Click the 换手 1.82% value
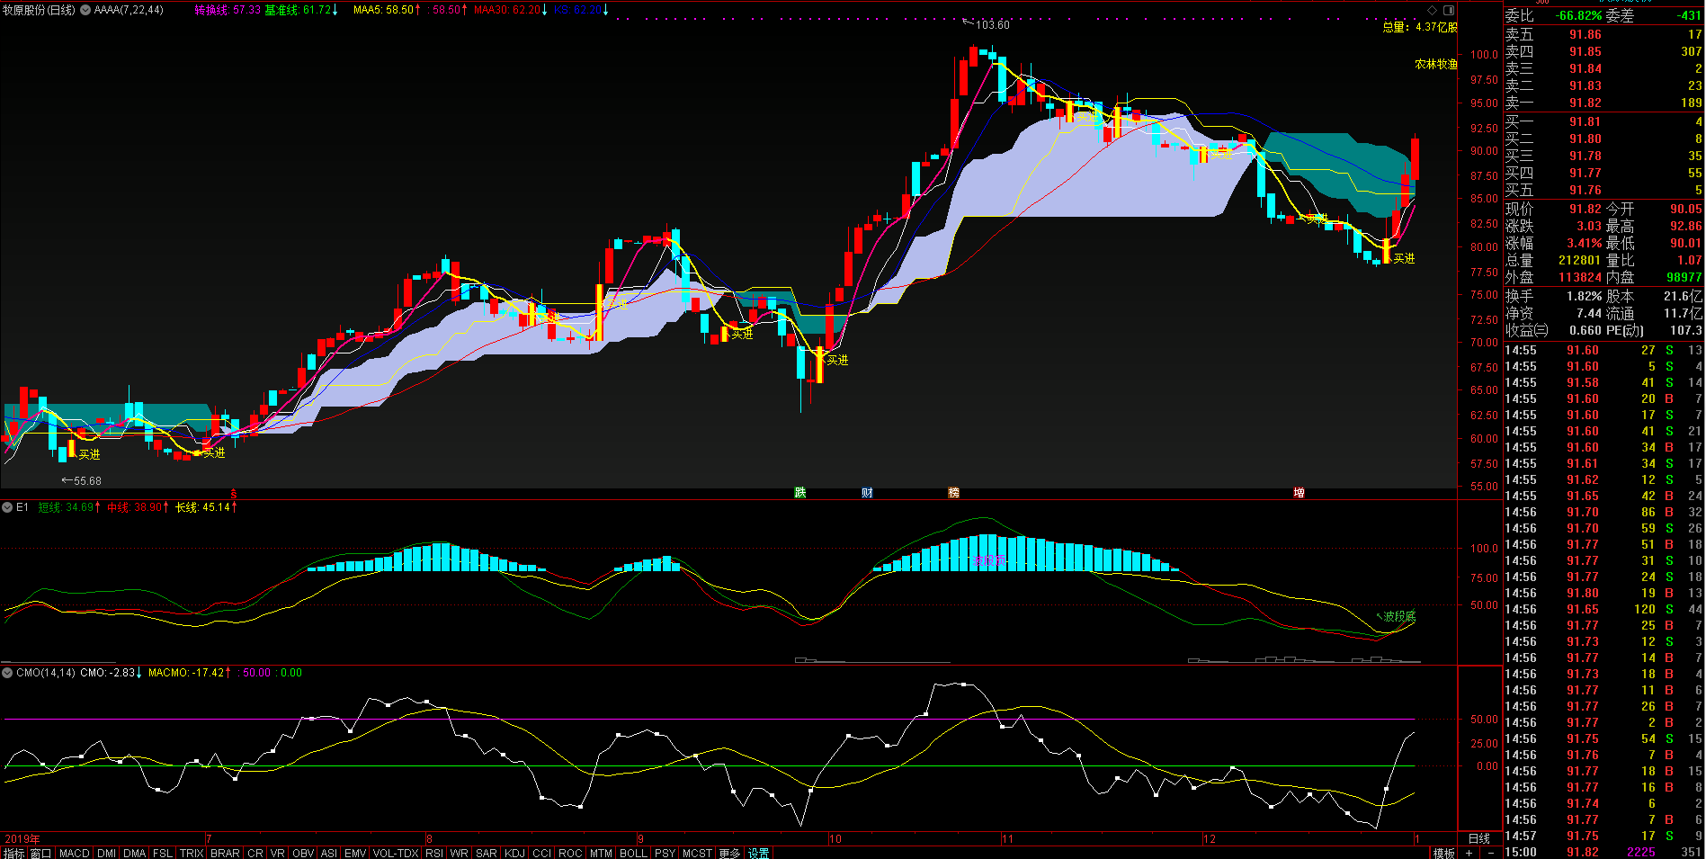1706x859 pixels. click(x=1585, y=296)
